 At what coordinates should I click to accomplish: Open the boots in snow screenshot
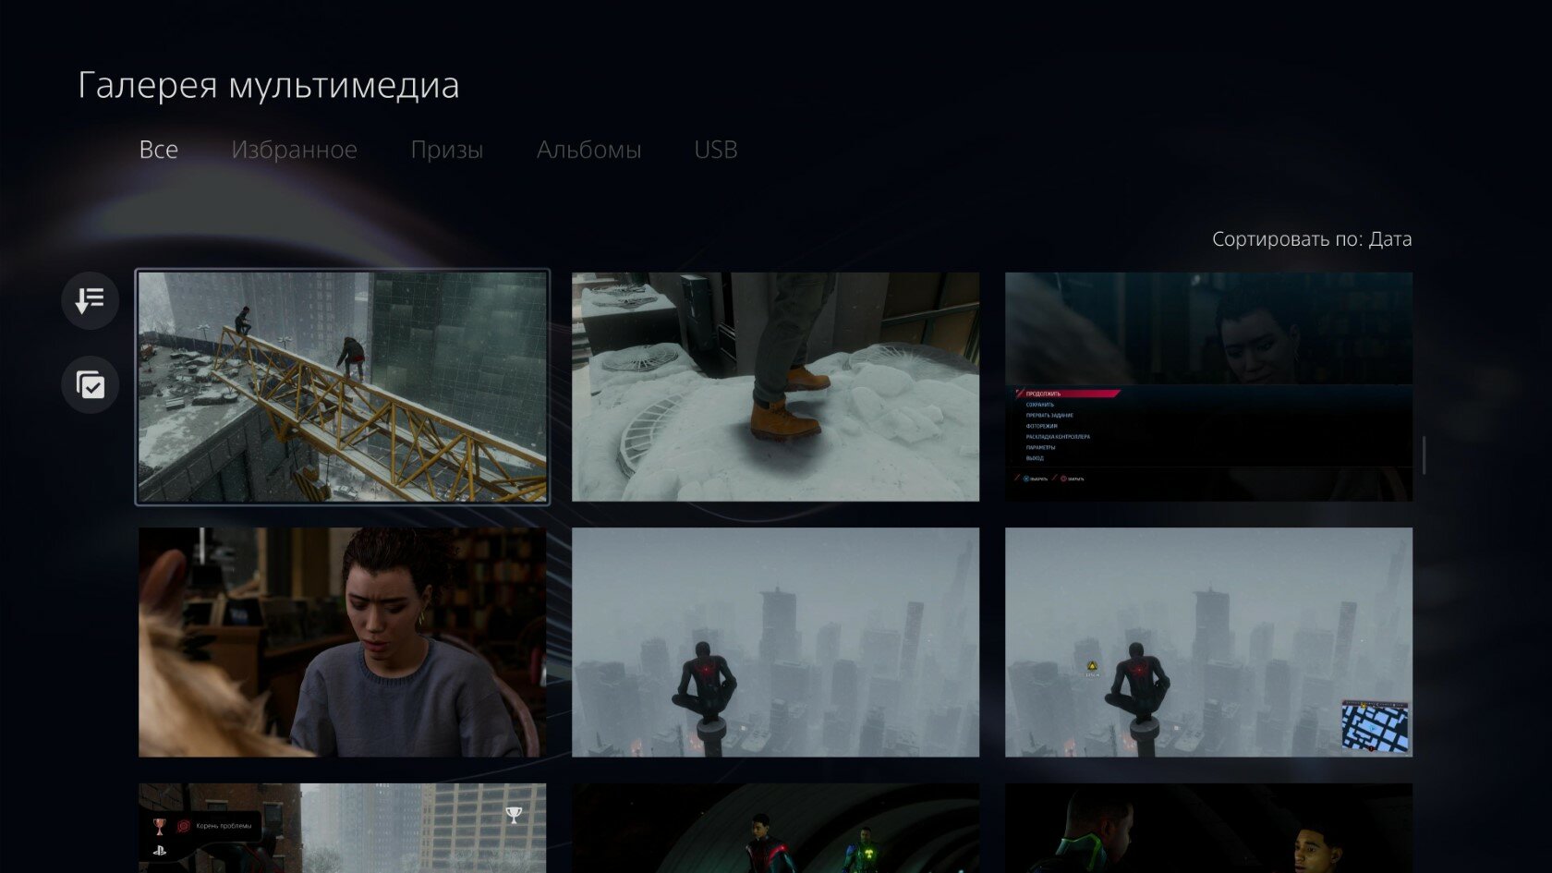click(x=775, y=387)
